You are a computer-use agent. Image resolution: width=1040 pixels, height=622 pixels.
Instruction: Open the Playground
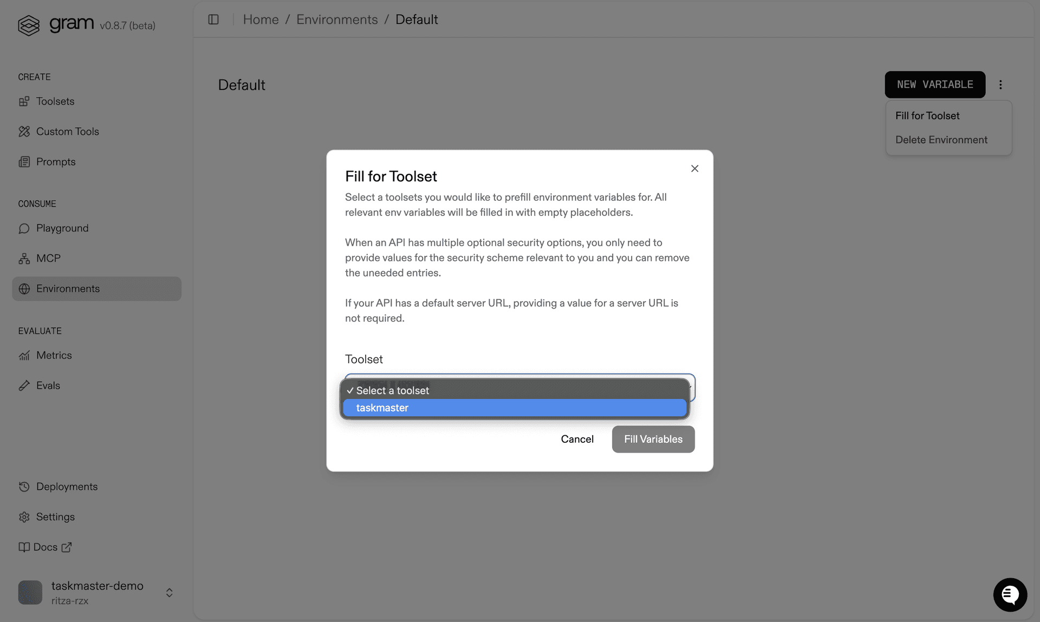tap(62, 228)
